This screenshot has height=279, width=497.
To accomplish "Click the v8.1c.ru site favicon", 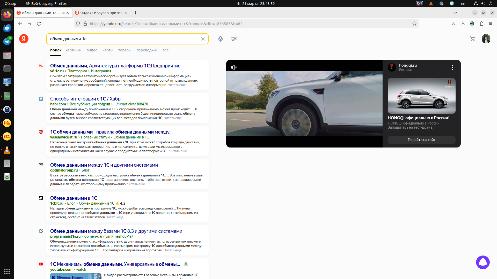I will pos(41,66).
